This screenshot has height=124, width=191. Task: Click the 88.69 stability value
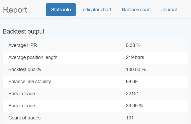tap(132, 82)
